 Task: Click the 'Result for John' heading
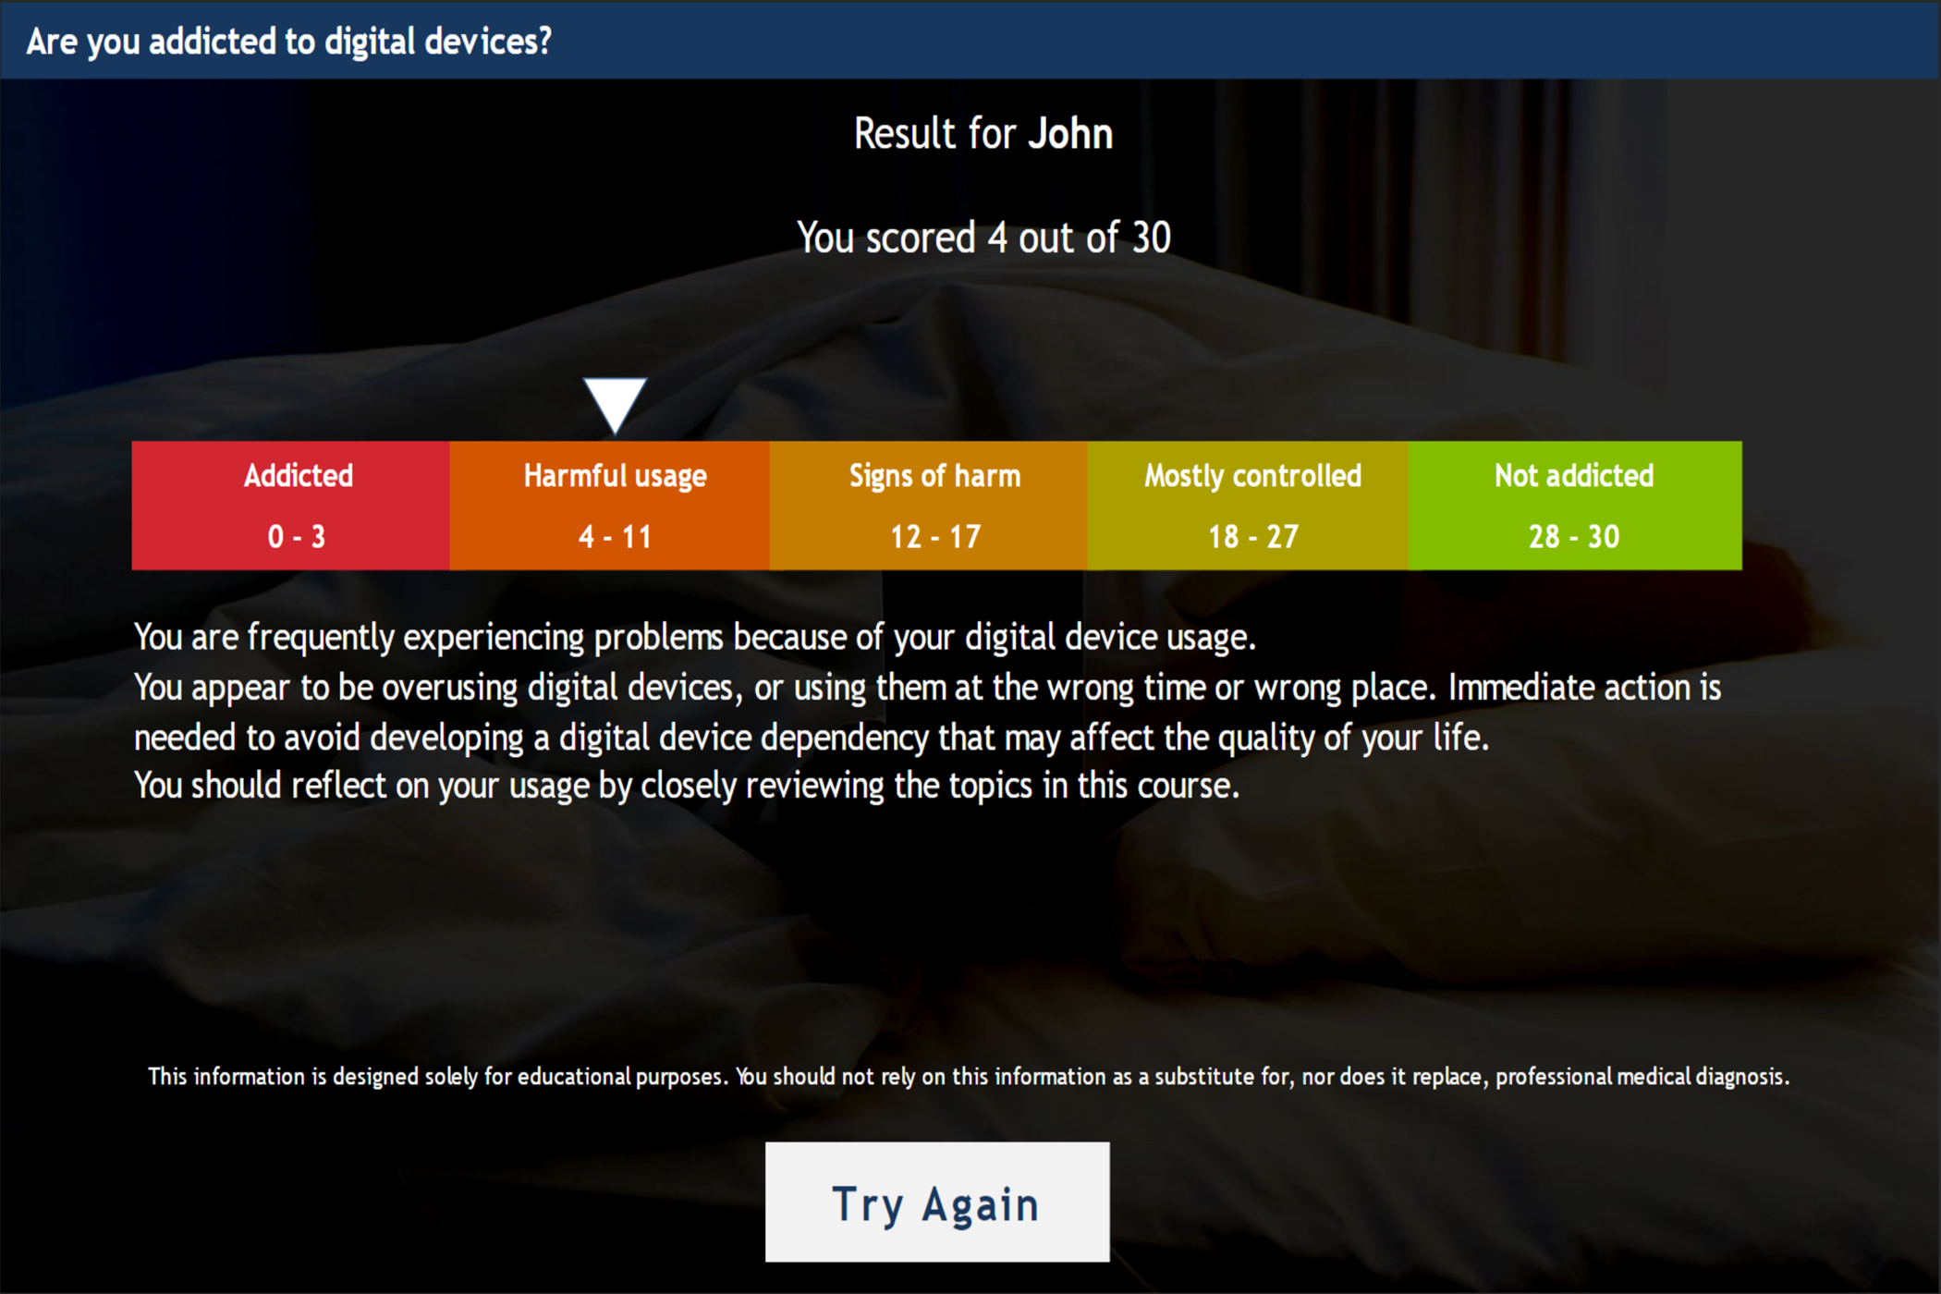pos(983,134)
